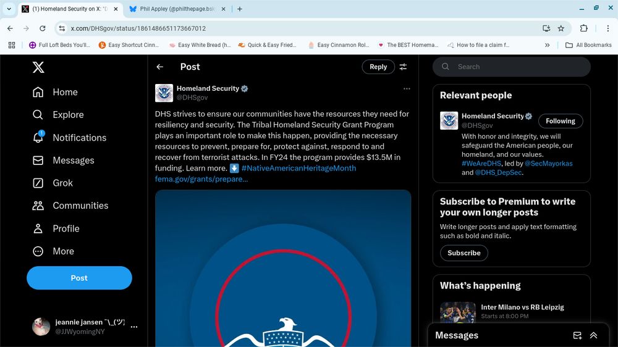The image size is (618, 347).
Task: Open the post's three-dot more menu
Action: (x=407, y=89)
